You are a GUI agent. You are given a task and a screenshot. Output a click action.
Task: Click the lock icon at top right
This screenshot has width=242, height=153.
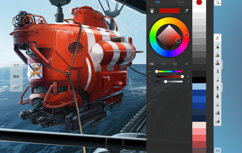coord(218,3)
